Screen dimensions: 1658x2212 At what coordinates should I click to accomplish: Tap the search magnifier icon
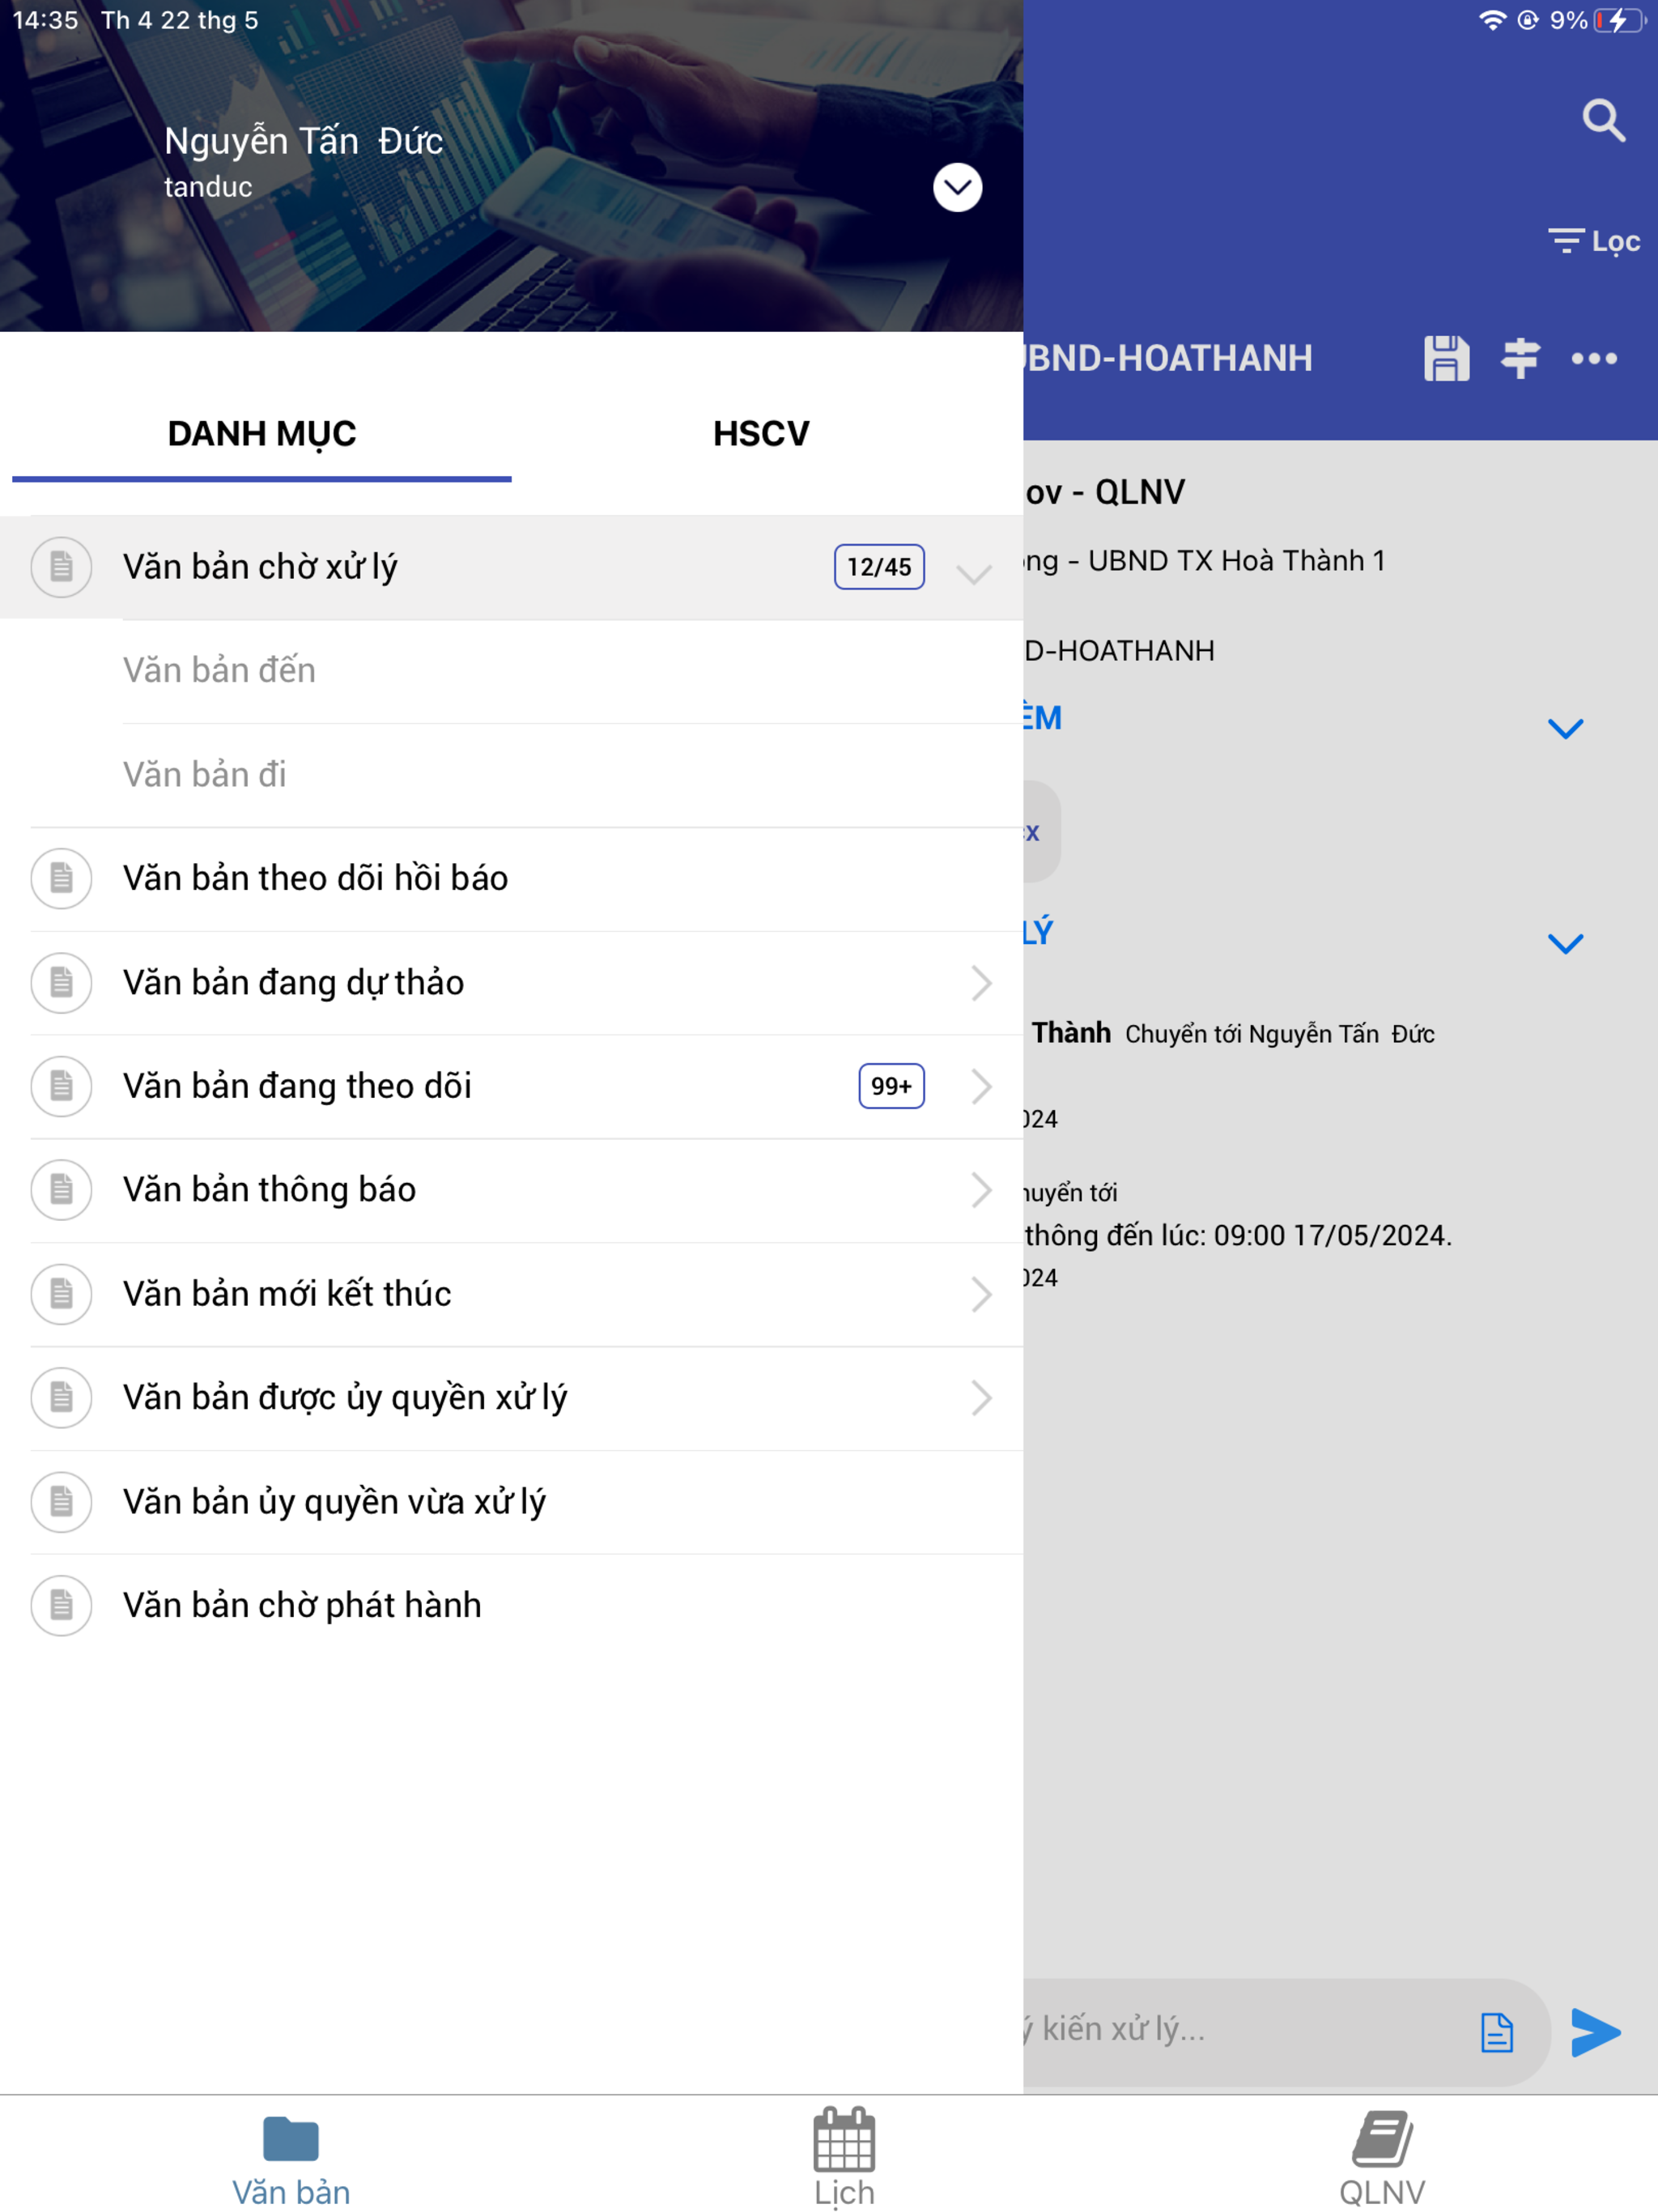(x=1603, y=121)
